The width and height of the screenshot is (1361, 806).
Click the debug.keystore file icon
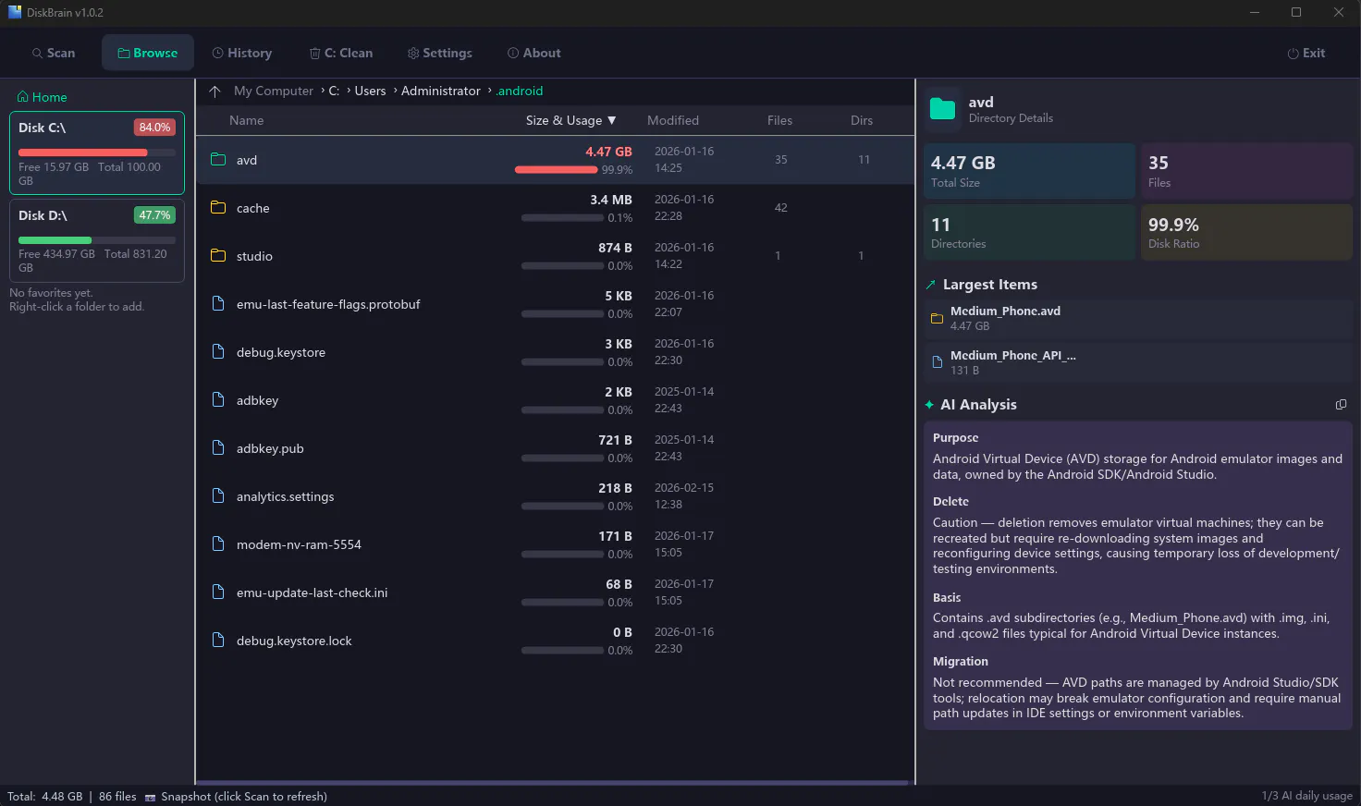[218, 351]
